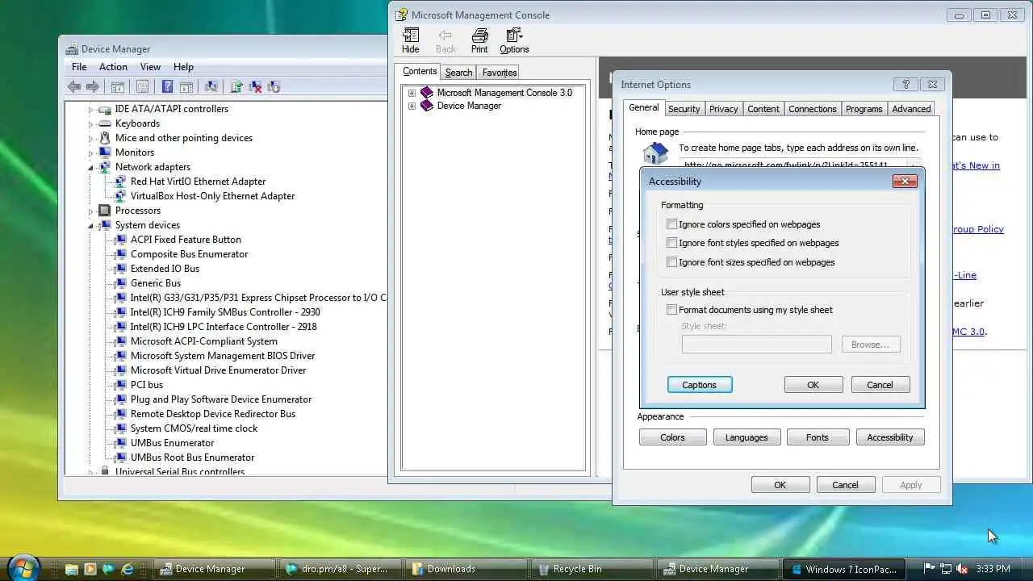The image size is (1033, 581).
Task: Click the Keyboards device category icon
Action: 104,123
